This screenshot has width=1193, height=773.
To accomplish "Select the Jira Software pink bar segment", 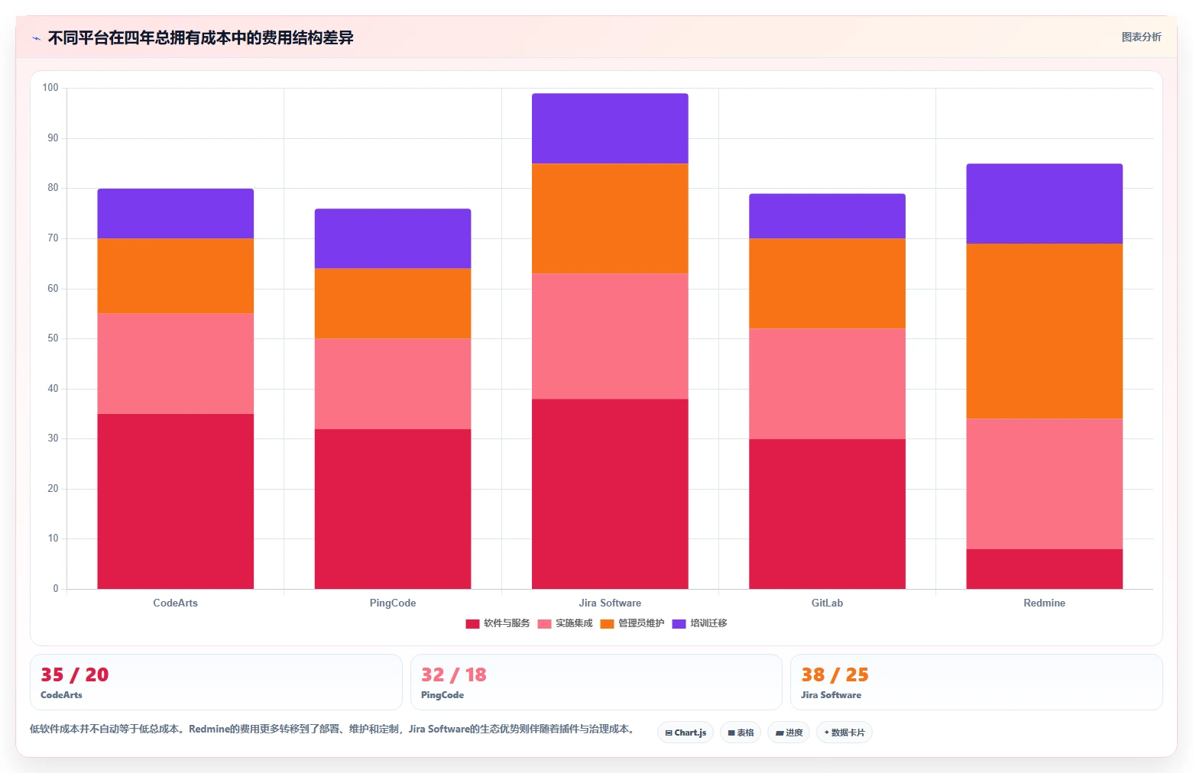I will 610,336.
